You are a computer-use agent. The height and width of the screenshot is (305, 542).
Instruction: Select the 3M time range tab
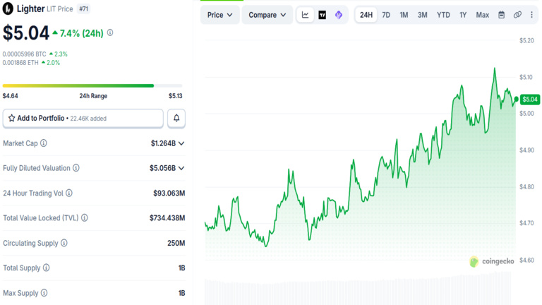pyautogui.click(x=423, y=15)
